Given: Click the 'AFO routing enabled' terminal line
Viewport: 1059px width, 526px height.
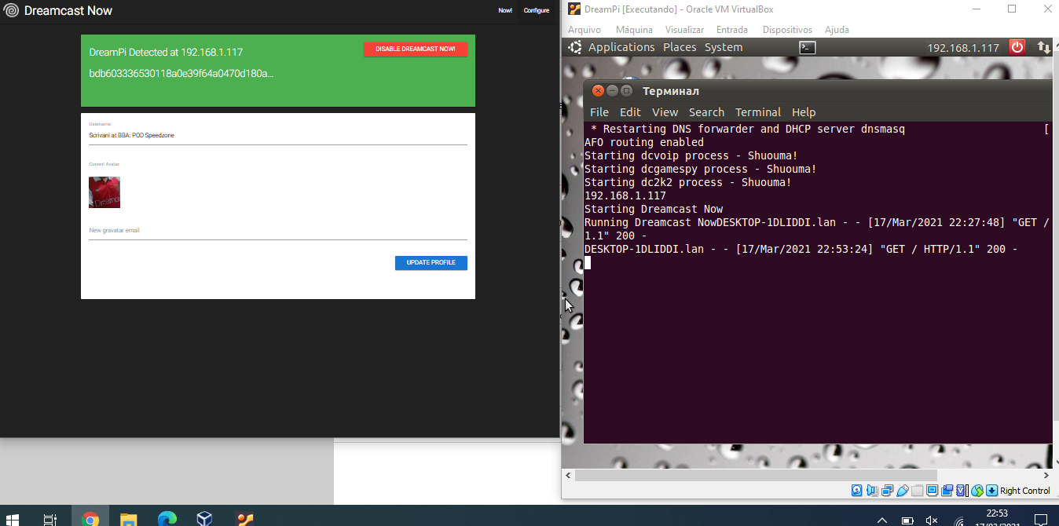Looking at the screenshot, I should (x=644, y=142).
